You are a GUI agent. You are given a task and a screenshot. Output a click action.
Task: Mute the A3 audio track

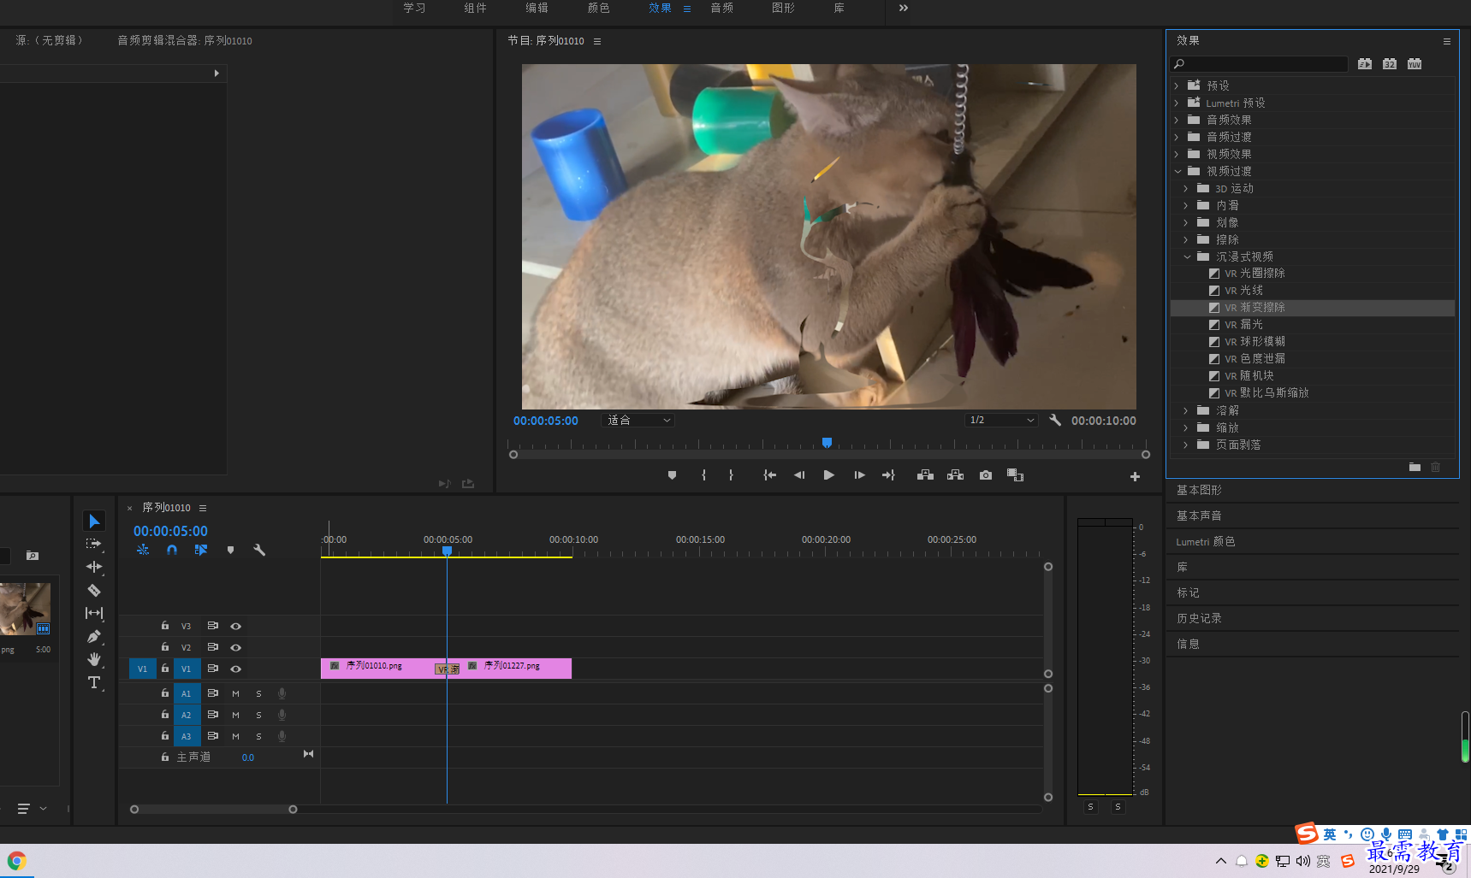[x=235, y=737]
